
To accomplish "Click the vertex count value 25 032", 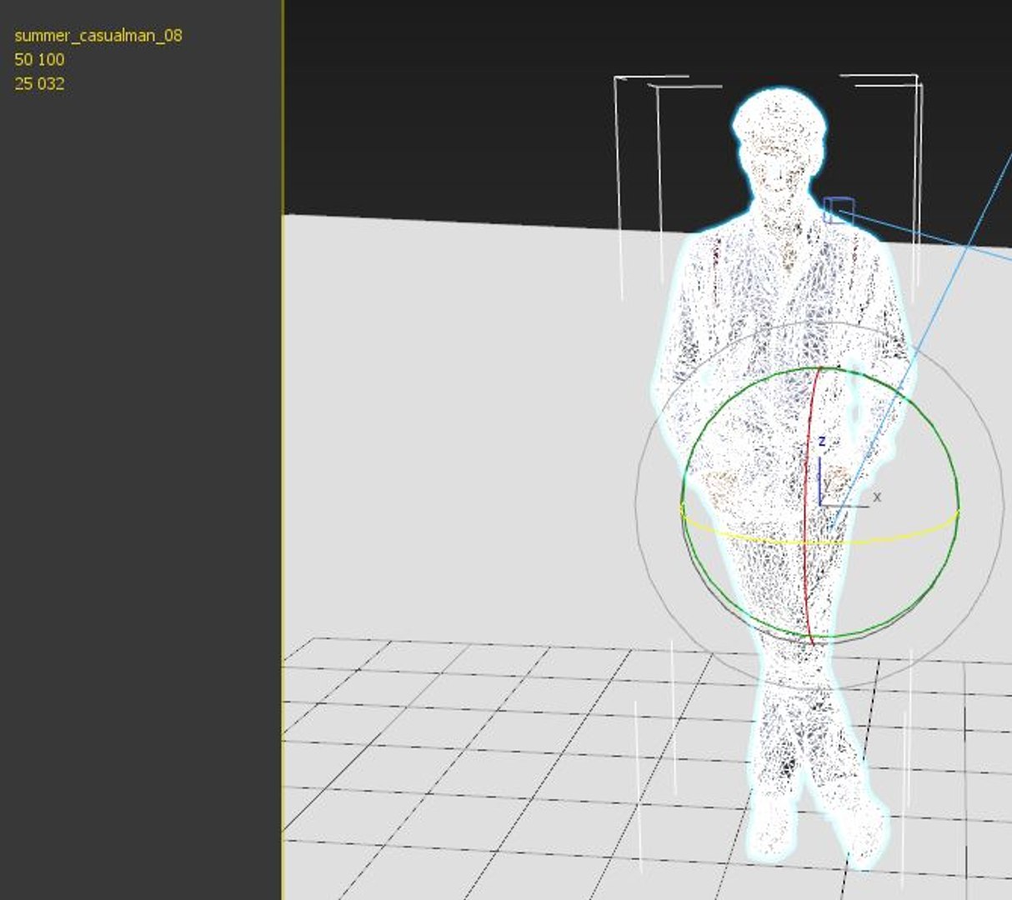I will tap(39, 84).
